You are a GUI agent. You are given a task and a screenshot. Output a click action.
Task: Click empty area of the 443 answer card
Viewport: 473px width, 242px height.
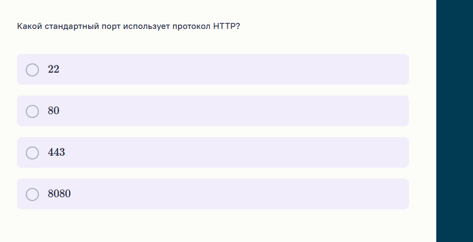(x=237, y=153)
